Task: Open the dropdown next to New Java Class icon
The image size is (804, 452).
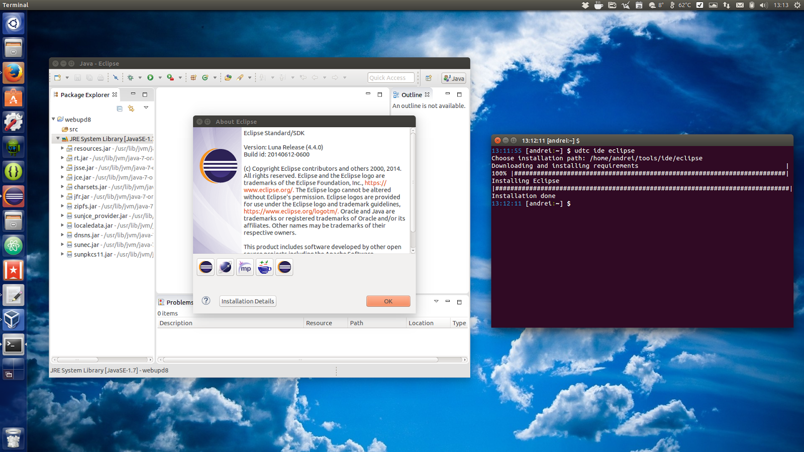Action: click(215, 77)
